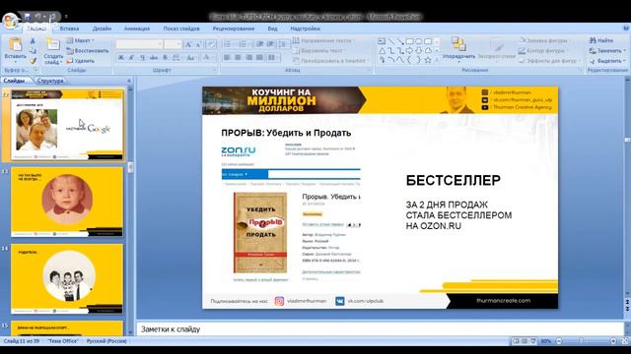This screenshot has height=354, width=631.
Task: Customize Quick Access Toolbar dropdown arrow
Action: tap(66, 17)
